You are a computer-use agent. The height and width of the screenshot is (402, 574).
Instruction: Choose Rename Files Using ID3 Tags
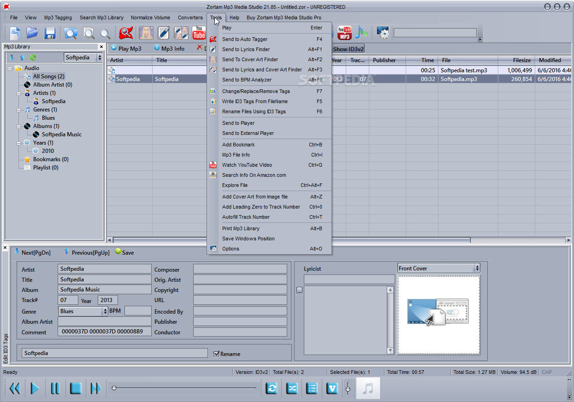270,111
